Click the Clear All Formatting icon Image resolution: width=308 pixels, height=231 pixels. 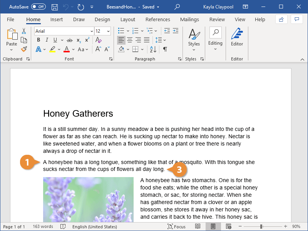pyautogui.click(x=98, y=40)
